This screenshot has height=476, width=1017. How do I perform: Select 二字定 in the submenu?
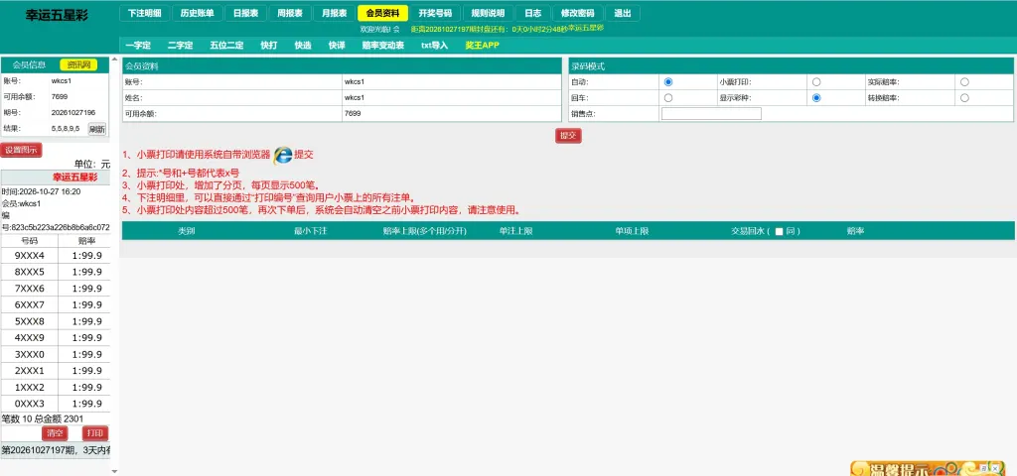[x=181, y=46]
